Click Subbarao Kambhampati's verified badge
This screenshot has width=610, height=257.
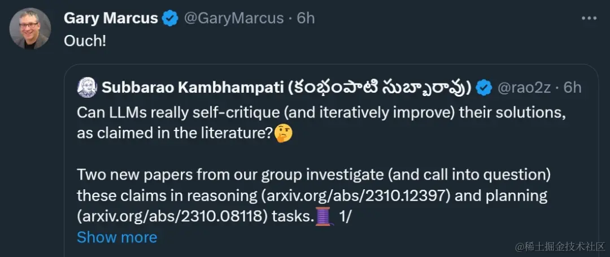click(484, 88)
